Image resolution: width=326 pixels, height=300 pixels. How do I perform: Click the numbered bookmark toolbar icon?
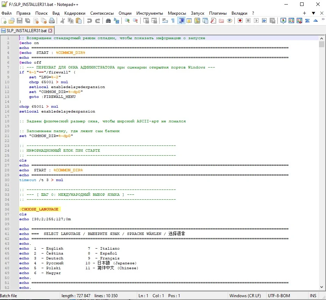click(283, 21)
